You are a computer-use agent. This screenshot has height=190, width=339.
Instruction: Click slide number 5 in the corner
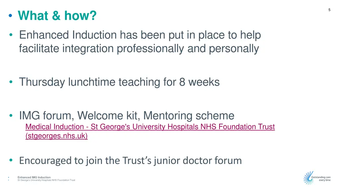(329, 10)
